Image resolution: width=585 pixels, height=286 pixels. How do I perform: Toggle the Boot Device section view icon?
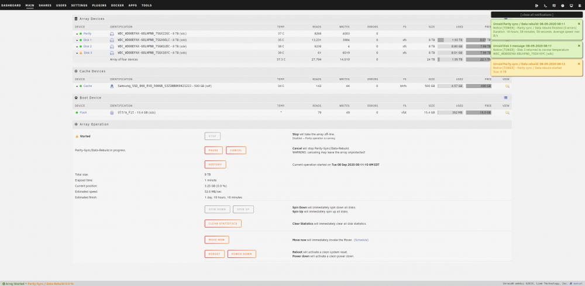point(505,97)
